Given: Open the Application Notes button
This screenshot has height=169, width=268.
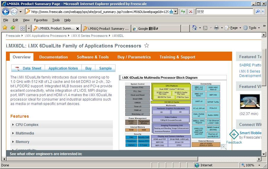Looking at the screenshot, I should pyautogui.click(x=63, y=68).
